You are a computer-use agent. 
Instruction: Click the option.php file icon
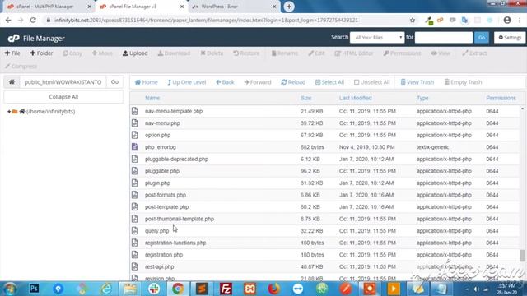pos(135,135)
